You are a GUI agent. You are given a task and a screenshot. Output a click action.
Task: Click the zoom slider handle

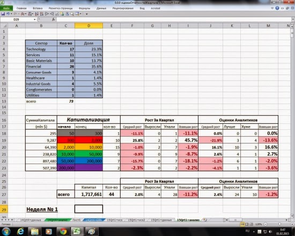click(279, 224)
